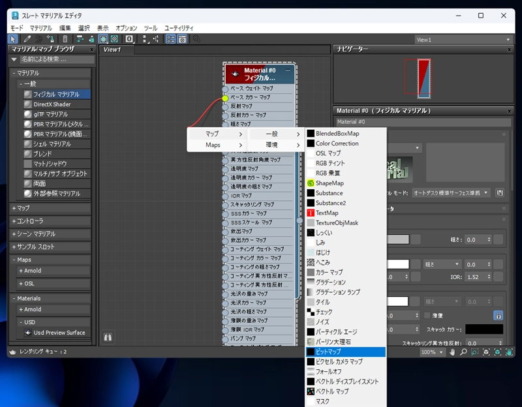Click the ベース カラー マップ input socket

pos(225,98)
